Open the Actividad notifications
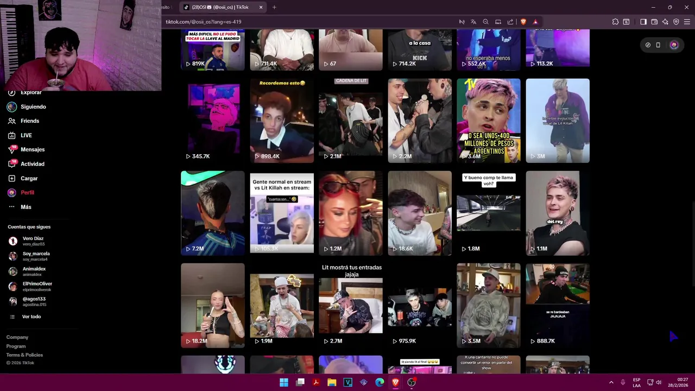Image resolution: width=695 pixels, height=391 pixels. pyautogui.click(x=33, y=164)
